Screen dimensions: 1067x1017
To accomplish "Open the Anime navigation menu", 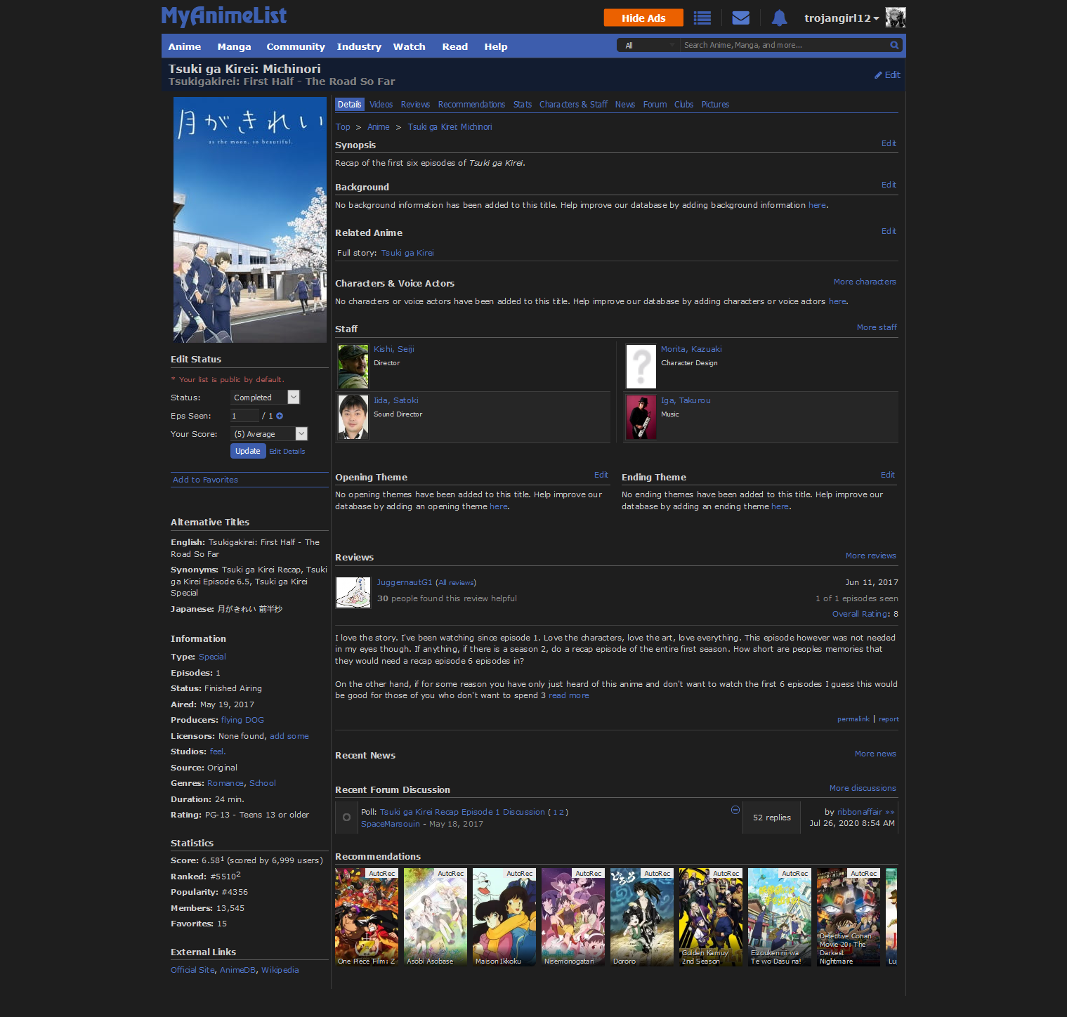I will coord(185,46).
